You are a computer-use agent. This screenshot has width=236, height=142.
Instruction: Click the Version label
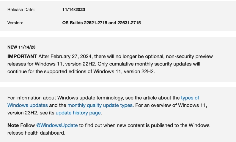pyautogui.click(x=15, y=23)
